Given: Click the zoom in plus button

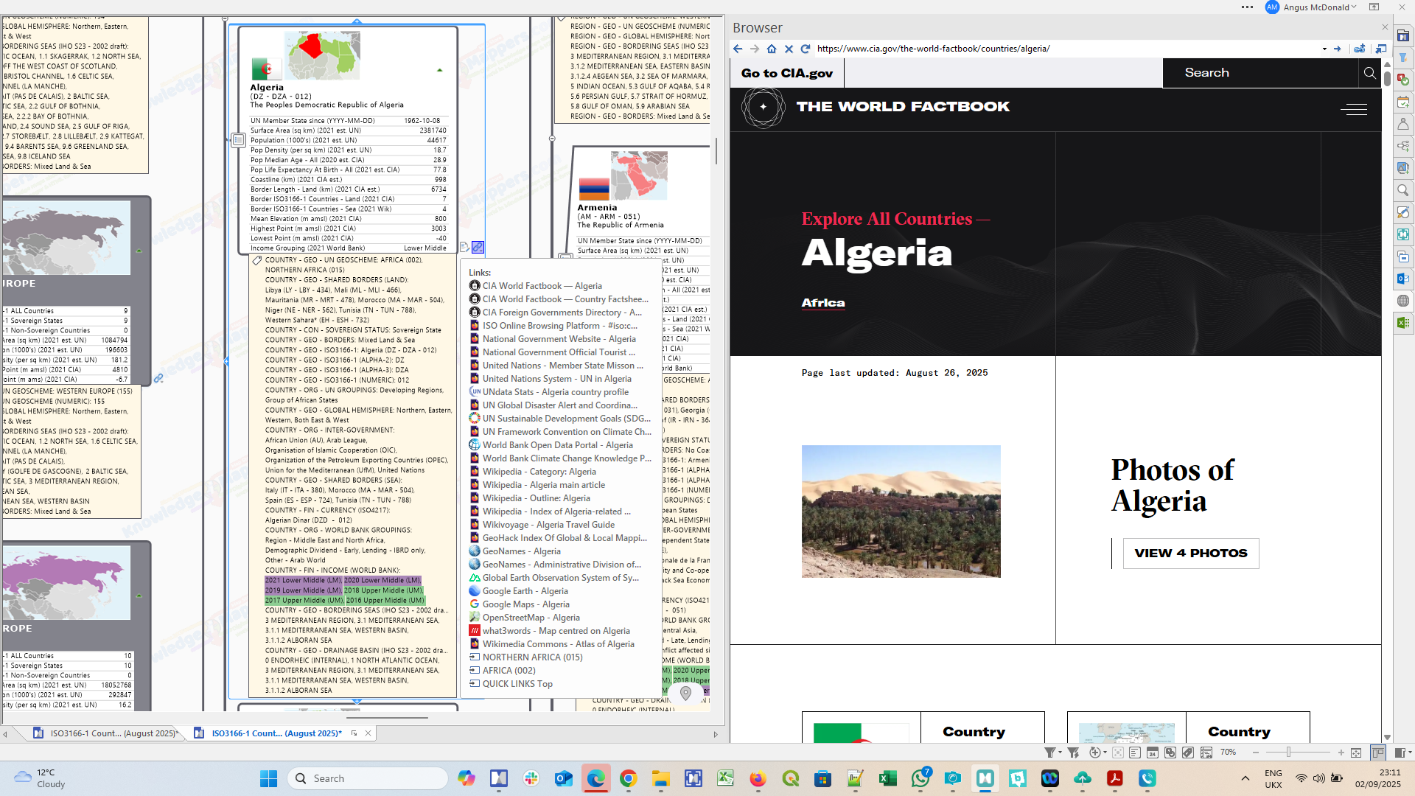Looking at the screenshot, I should pos(1341,753).
